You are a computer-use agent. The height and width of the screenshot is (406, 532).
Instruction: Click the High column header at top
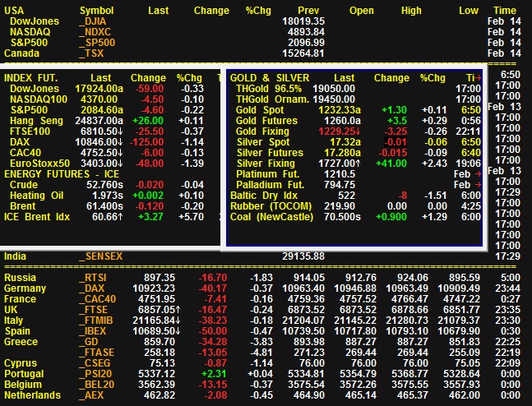[411, 11]
